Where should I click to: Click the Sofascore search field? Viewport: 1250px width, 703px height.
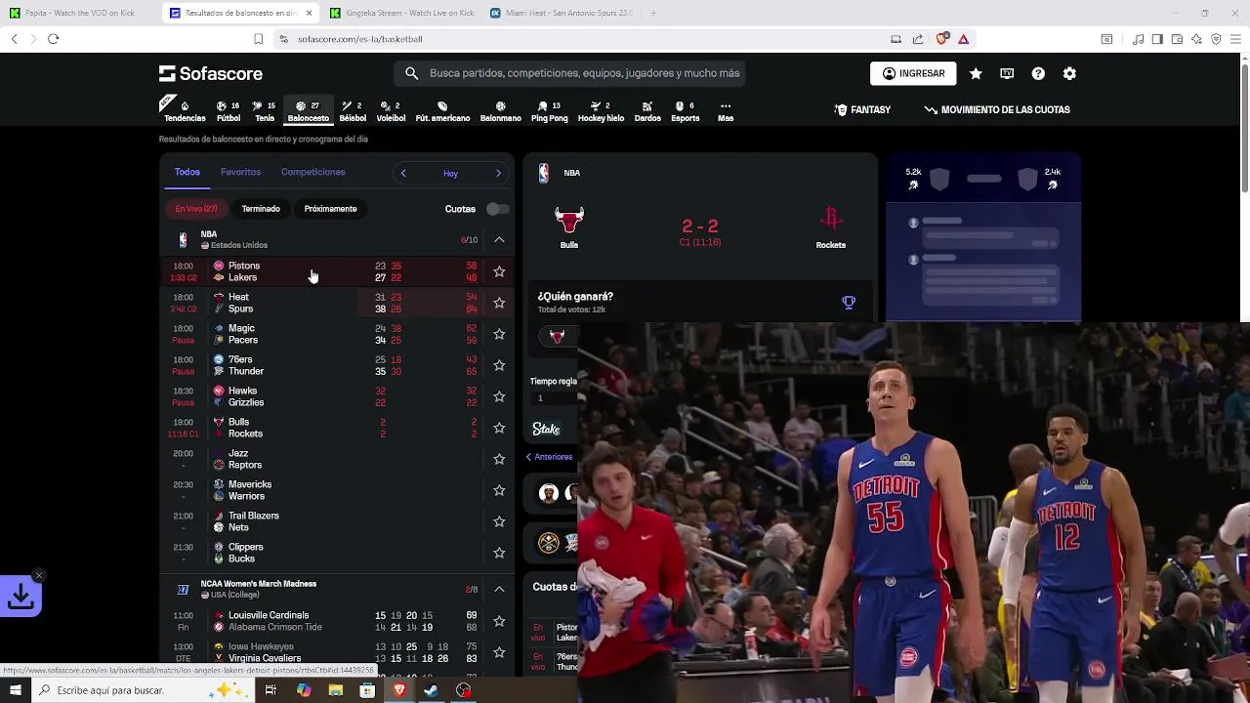coord(570,73)
